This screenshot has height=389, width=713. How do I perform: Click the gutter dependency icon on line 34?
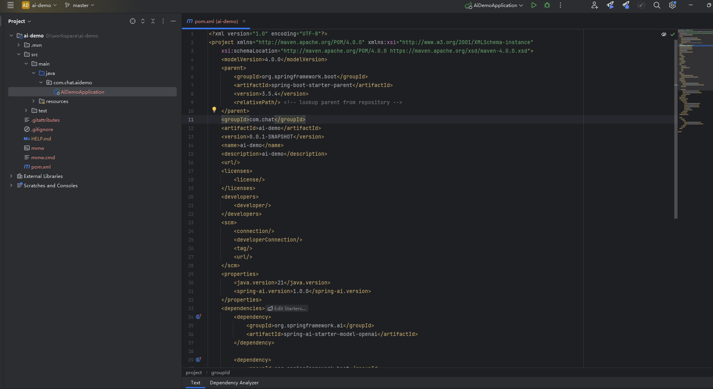pos(198,317)
